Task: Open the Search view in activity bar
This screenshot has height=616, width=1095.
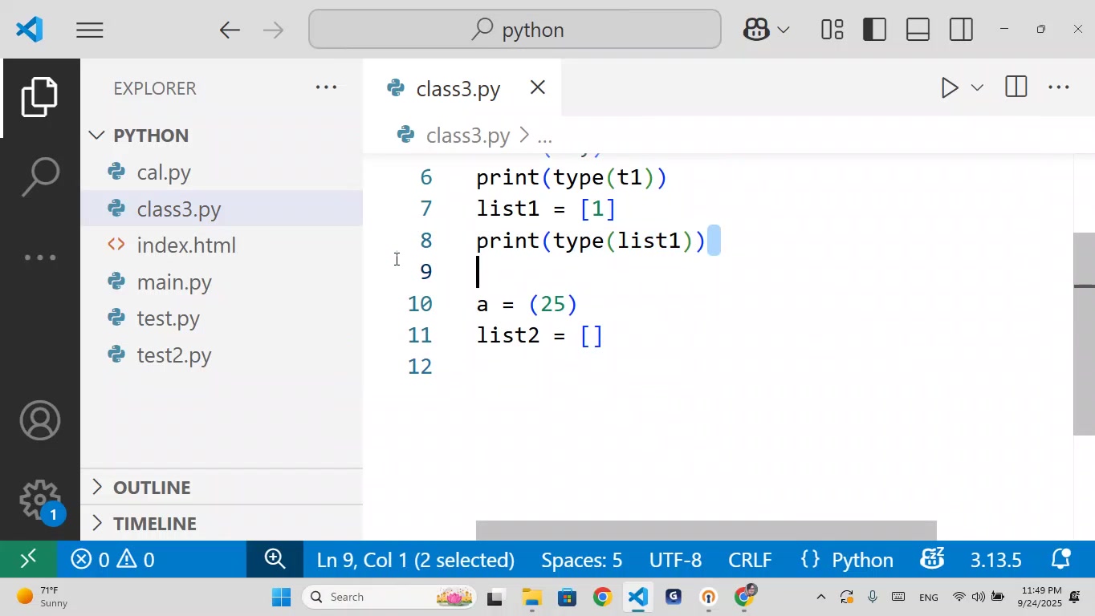Action: [x=40, y=176]
